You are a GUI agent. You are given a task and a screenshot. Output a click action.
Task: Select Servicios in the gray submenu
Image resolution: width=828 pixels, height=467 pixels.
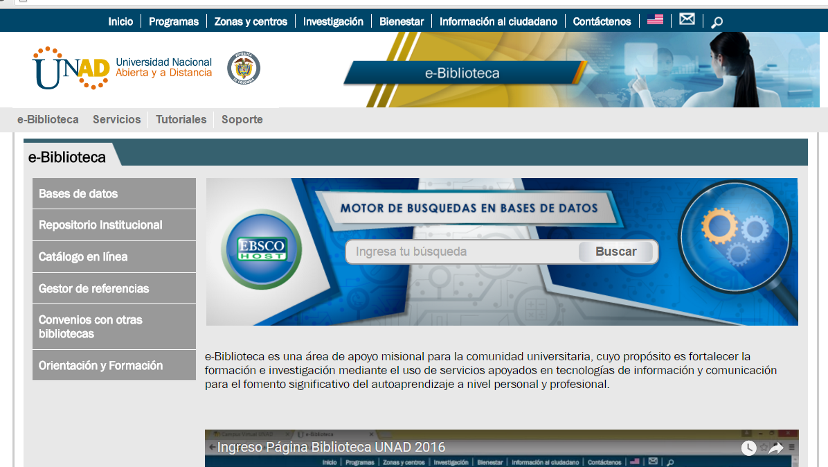point(117,119)
